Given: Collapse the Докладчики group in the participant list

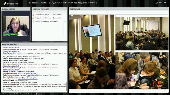Looking at the screenshot, I should (x=33, y=12).
